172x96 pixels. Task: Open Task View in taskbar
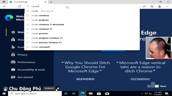click(x=74, y=94)
